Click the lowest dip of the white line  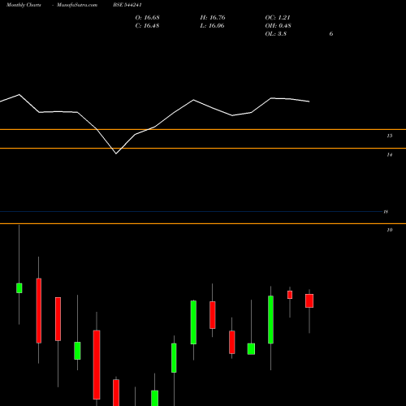(116, 153)
